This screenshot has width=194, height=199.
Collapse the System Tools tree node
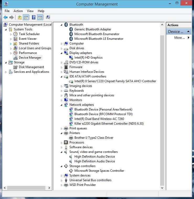pyautogui.click(x=6, y=30)
